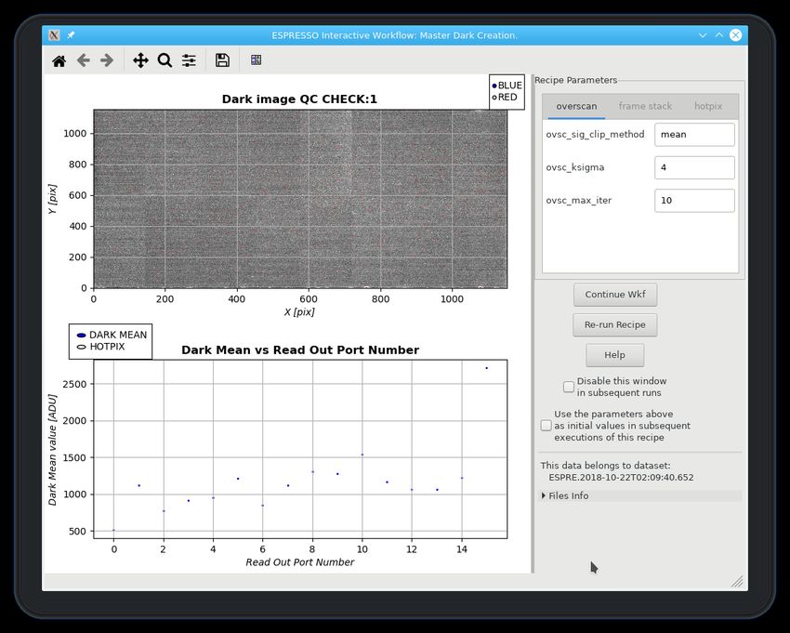Reset plot view with Home icon
The image size is (790, 633).
[59, 61]
